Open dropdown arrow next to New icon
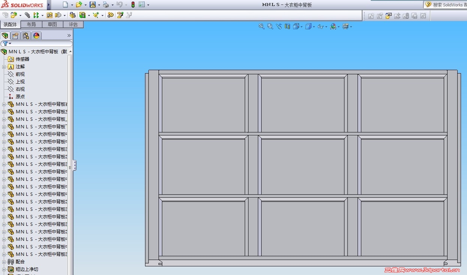The width and height of the screenshot is (467, 275). (72, 5)
